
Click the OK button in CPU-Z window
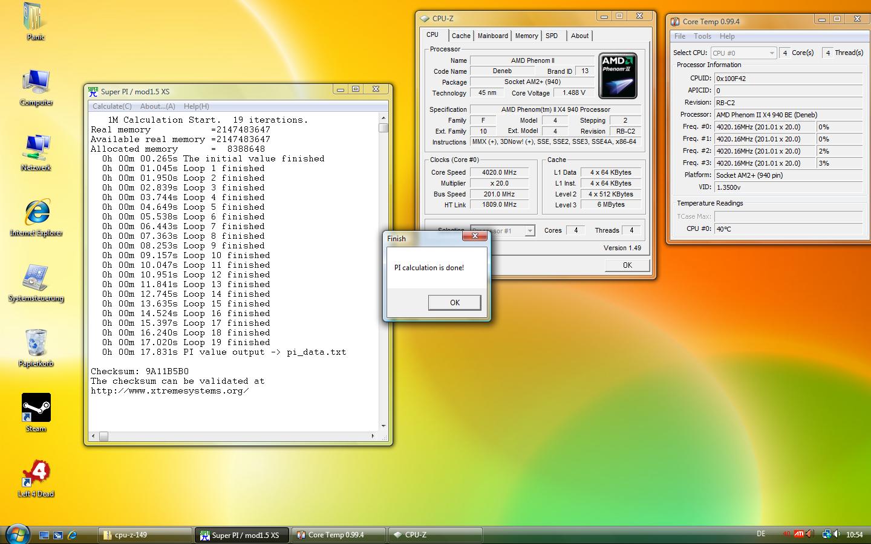click(627, 265)
